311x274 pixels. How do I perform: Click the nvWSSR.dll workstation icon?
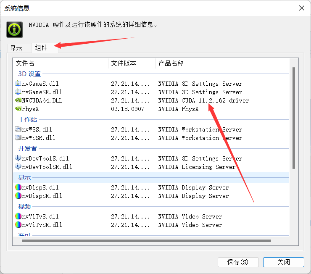click(x=18, y=137)
